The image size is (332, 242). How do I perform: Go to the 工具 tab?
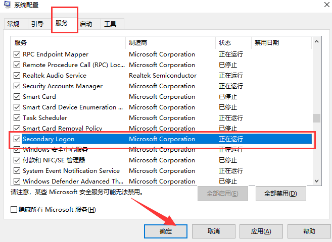(x=110, y=24)
